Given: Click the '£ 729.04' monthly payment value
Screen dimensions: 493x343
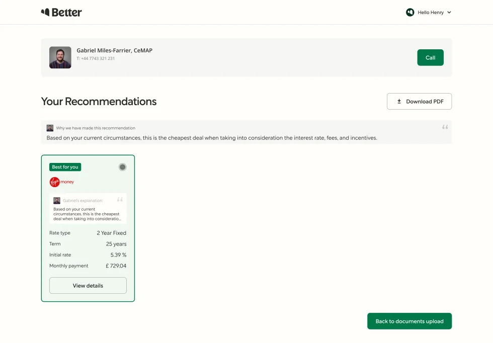Looking at the screenshot, I should 116,266.
